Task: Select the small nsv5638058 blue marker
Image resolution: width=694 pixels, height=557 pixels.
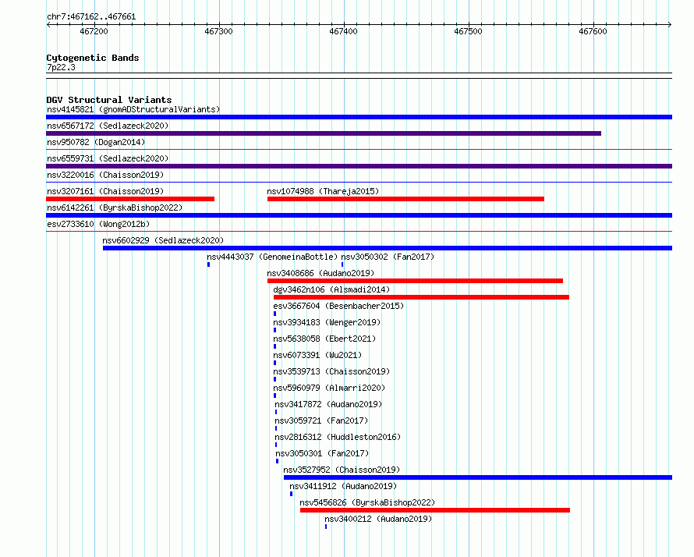Action: (274, 346)
